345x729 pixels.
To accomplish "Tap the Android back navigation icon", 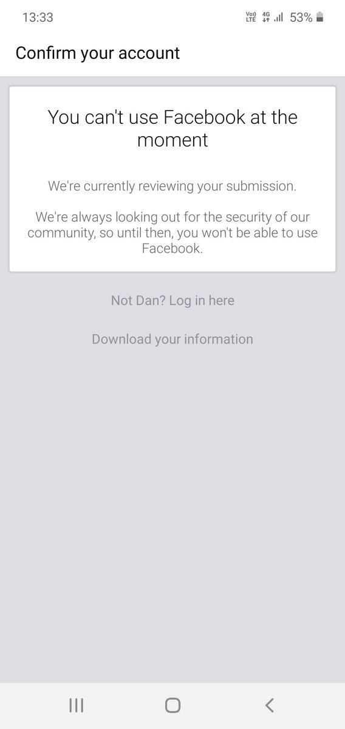I will 269,705.
